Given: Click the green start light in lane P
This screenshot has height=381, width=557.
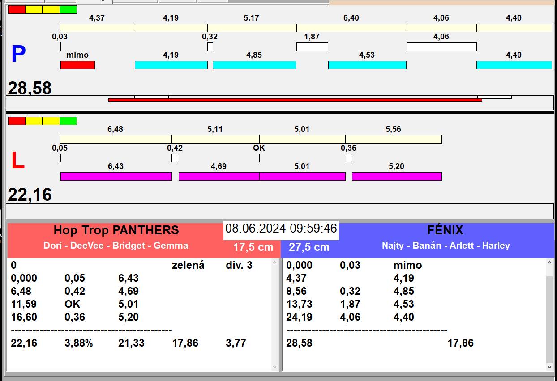Looking at the screenshot, I should tap(68, 9).
